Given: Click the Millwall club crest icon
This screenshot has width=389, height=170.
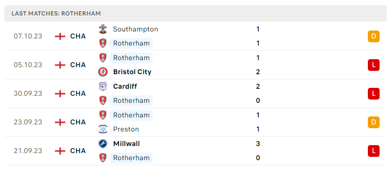Looking at the screenshot, I should click(x=103, y=144).
